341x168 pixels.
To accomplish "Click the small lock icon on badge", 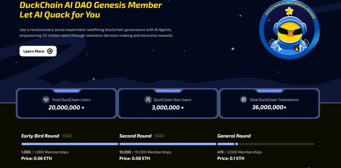I will pyautogui.click(x=297, y=49).
